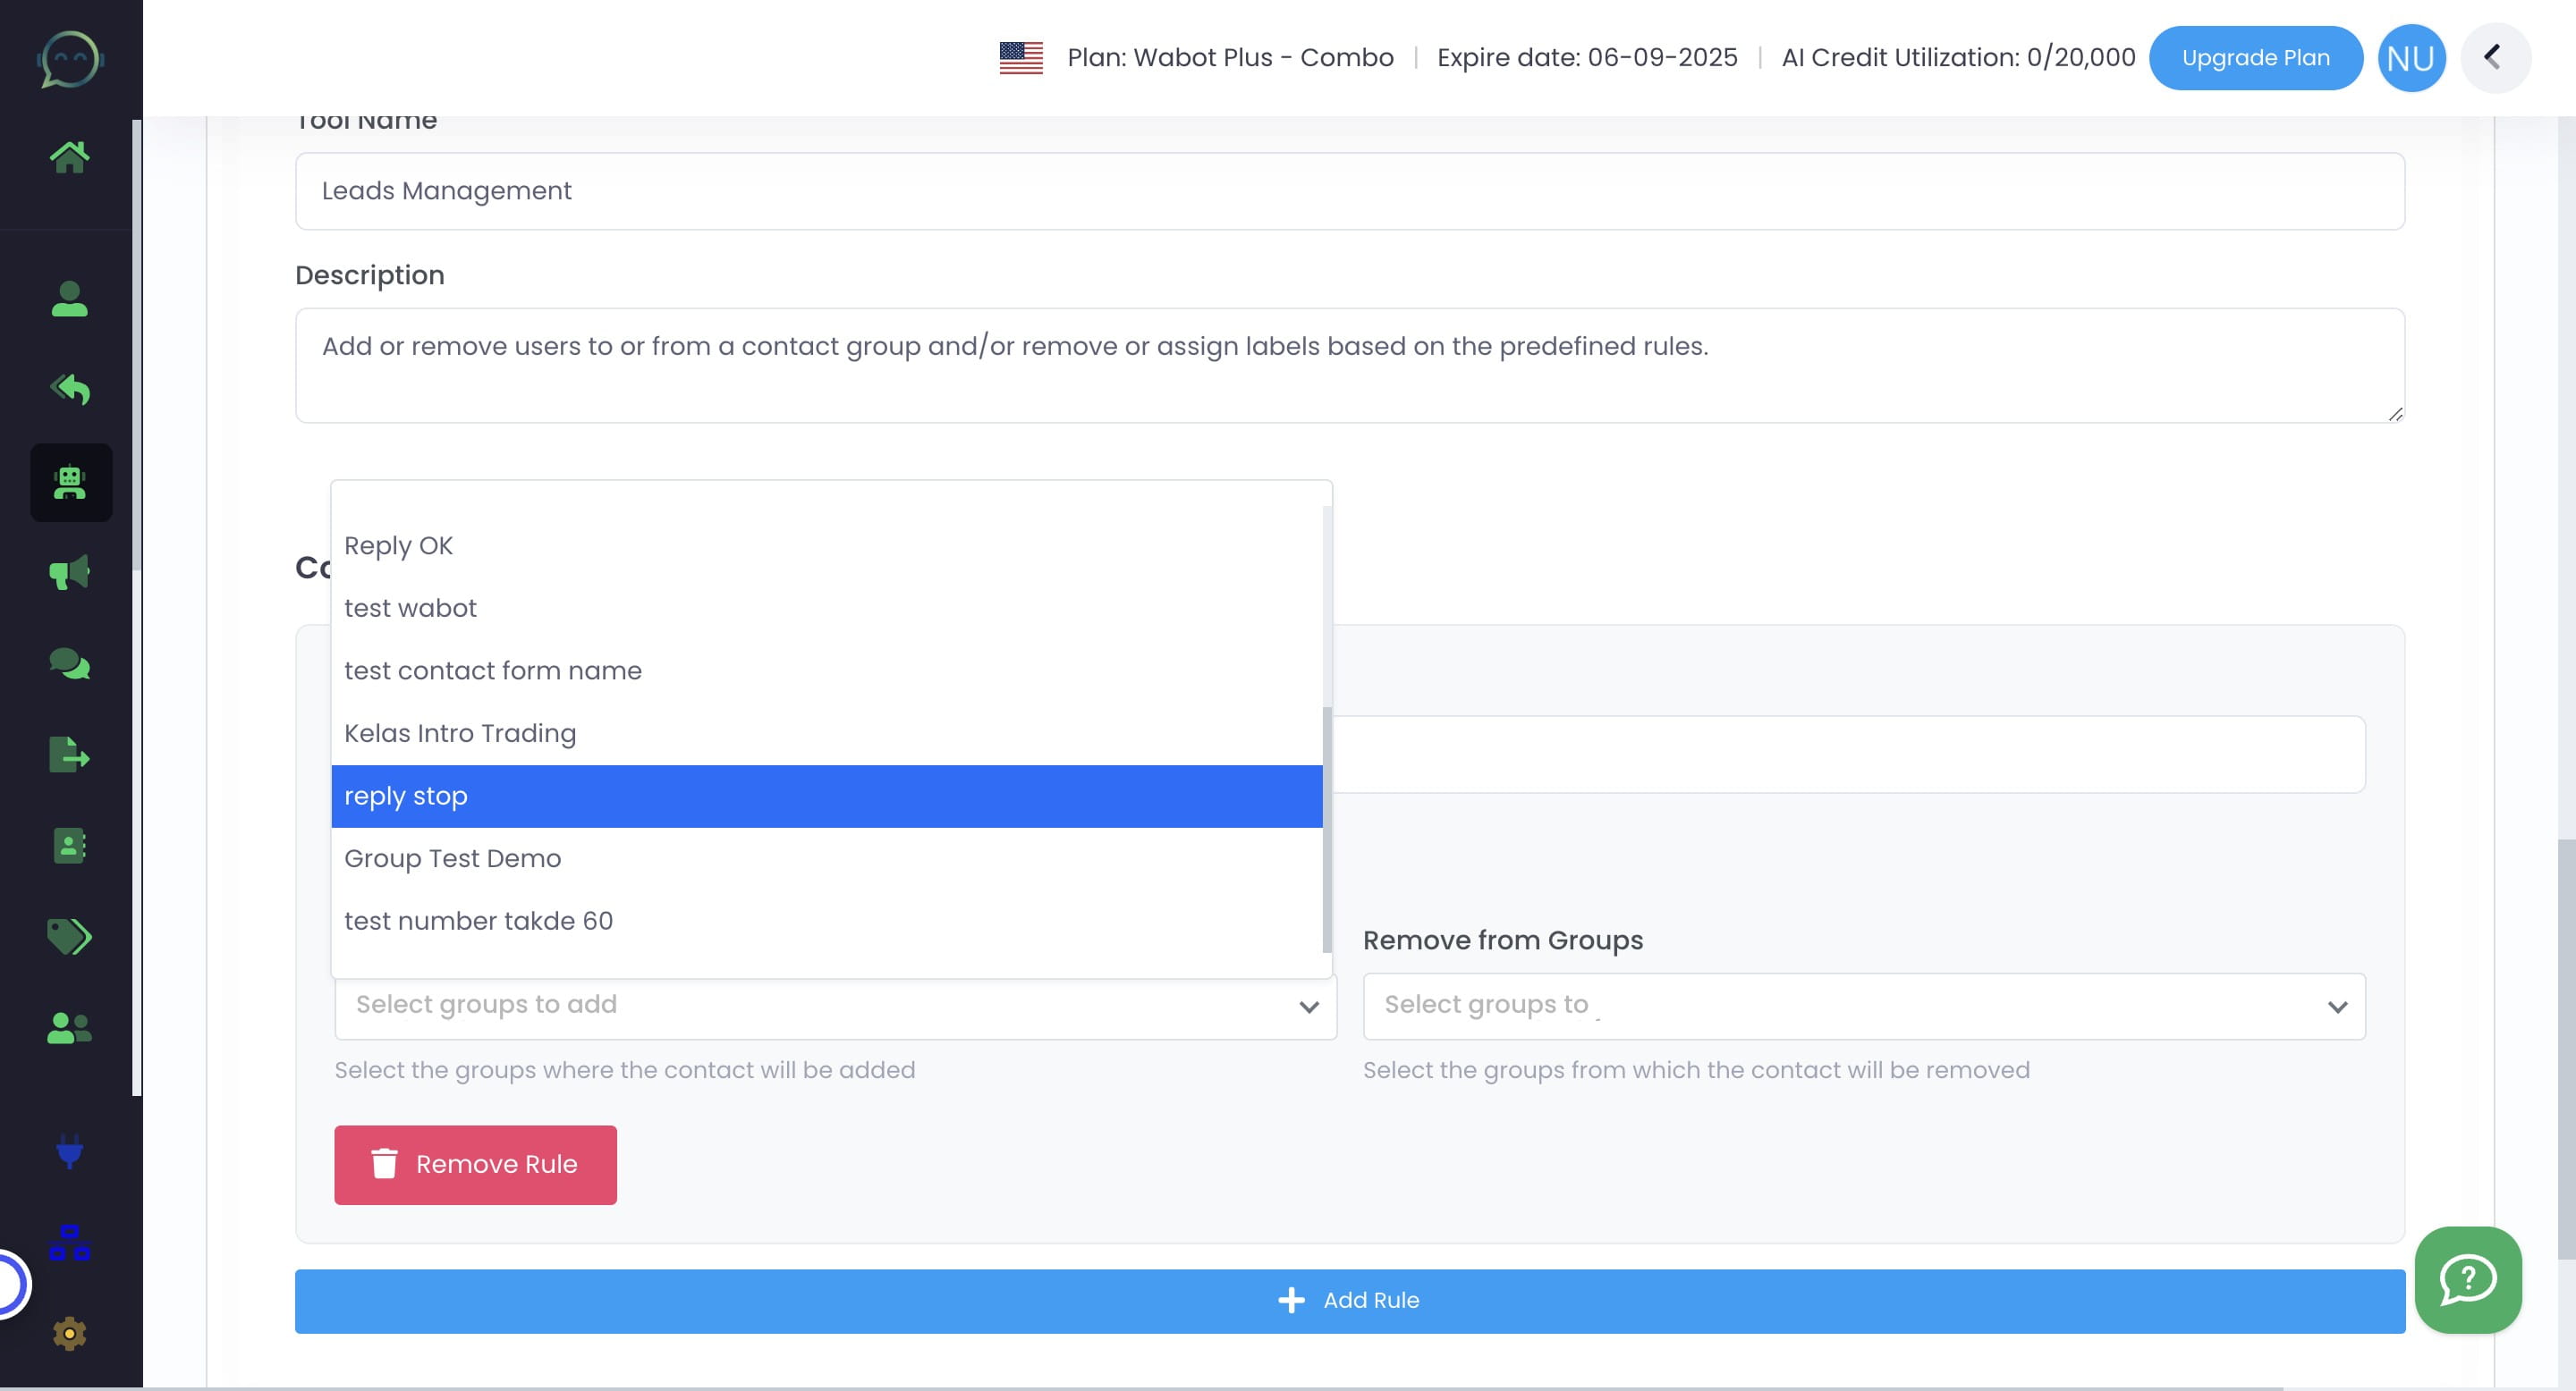Open the Select groups to add dropdown
This screenshot has width=2576, height=1391.
click(836, 1006)
